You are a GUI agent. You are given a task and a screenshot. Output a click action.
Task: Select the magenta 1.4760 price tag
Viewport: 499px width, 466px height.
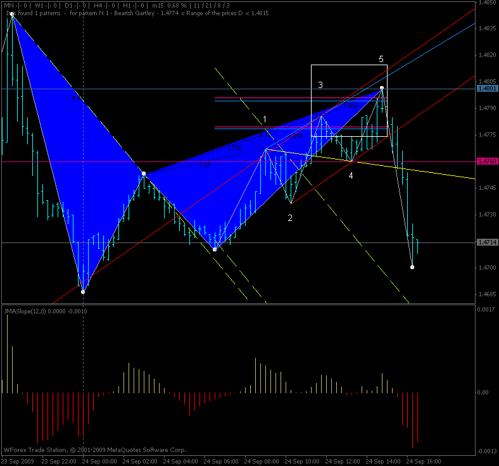(x=486, y=161)
